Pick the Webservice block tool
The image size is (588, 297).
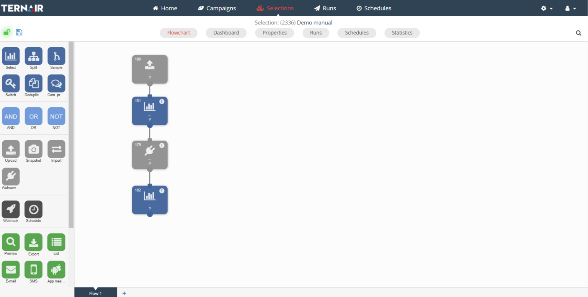(x=11, y=177)
